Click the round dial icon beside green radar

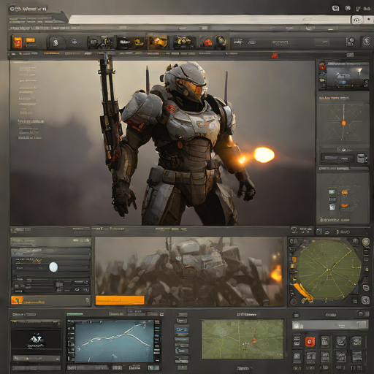[365, 242]
